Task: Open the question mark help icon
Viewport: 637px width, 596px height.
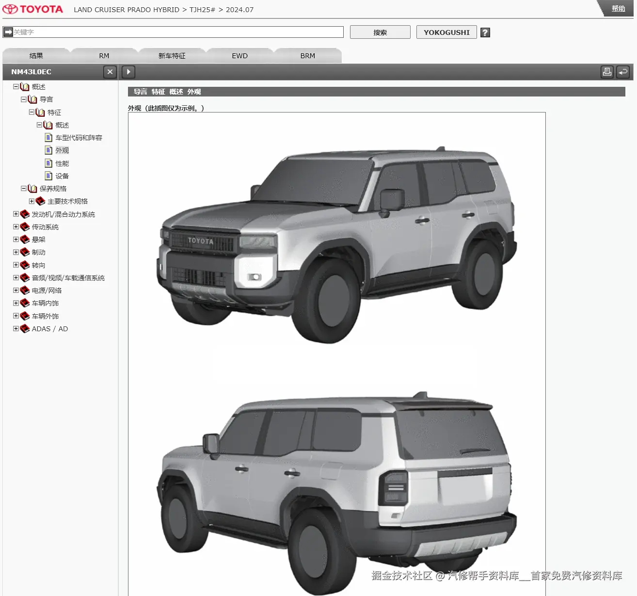Action: pyautogui.click(x=485, y=32)
